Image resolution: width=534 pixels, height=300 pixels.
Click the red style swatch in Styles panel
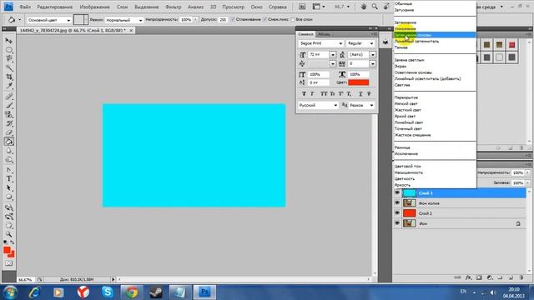pos(511,45)
